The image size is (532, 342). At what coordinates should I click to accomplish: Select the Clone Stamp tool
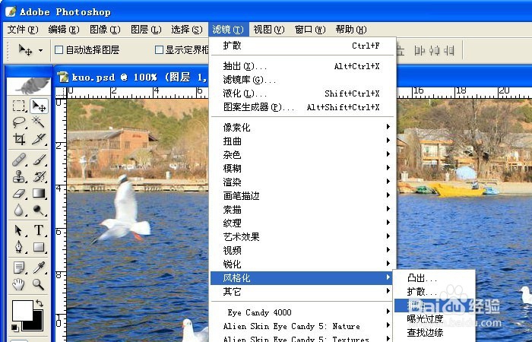click(x=19, y=176)
